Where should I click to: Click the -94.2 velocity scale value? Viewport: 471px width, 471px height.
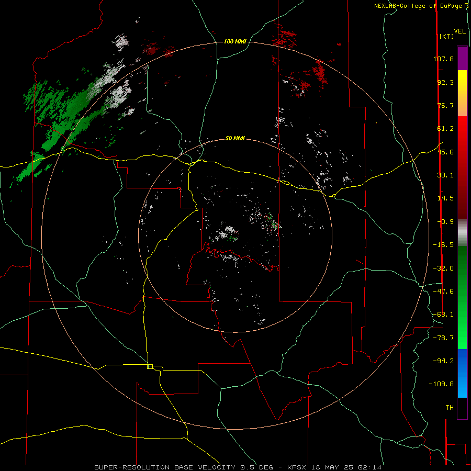point(443,361)
